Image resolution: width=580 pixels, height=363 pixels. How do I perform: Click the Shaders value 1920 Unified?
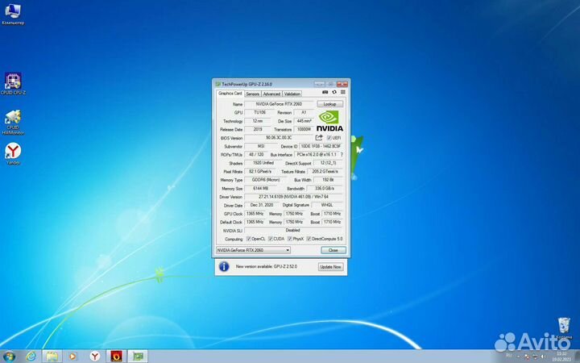[263, 163]
